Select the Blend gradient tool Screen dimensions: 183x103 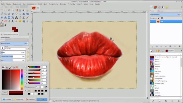24,17
